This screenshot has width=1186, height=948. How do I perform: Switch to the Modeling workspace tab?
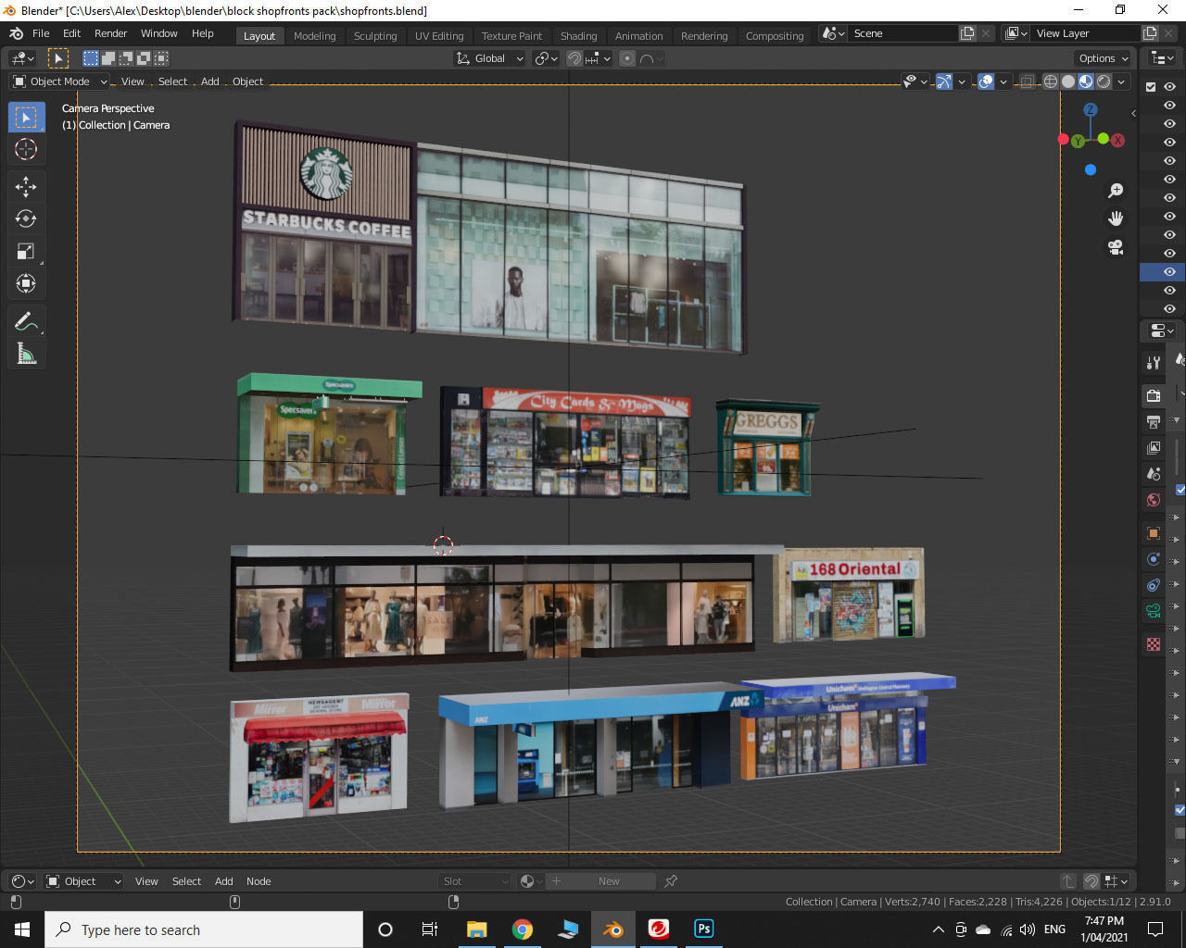tap(314, 36)
